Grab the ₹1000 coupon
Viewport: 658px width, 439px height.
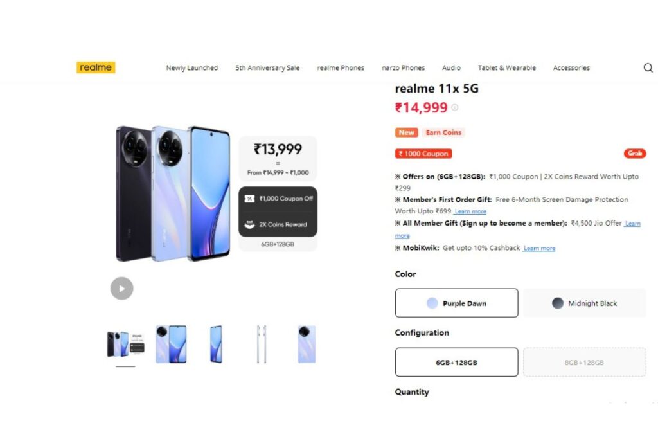coord(634,154)
